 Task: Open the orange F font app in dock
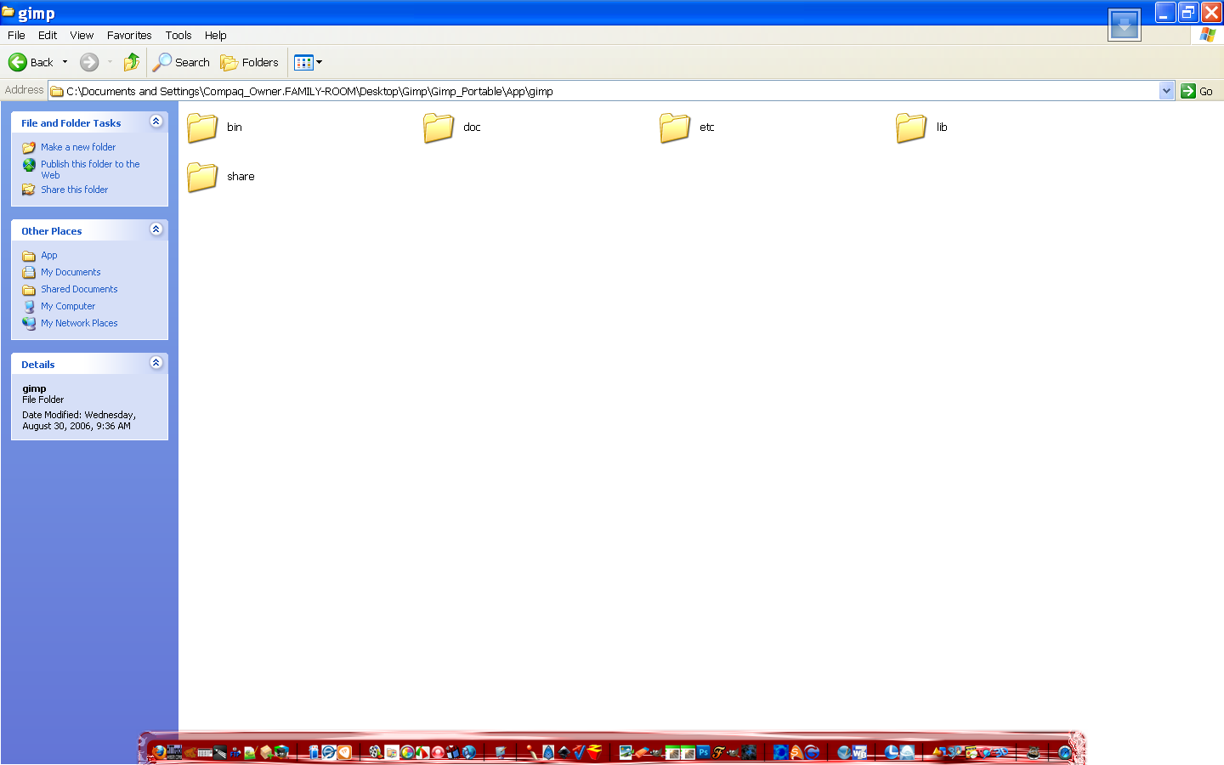click(718, 751)
